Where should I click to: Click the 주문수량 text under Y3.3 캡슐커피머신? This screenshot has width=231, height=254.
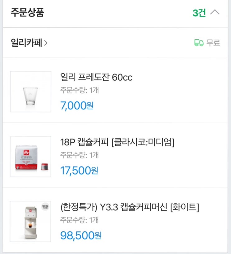tap(79, 220)
